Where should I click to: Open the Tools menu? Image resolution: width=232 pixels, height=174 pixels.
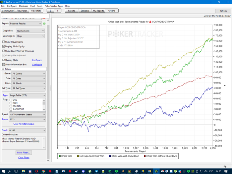click(40, 6)
